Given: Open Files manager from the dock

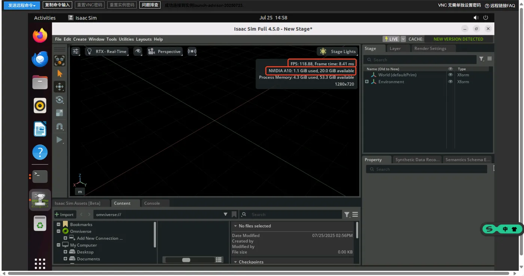Looking at the screenshot, I should click(x=40, y=82).
